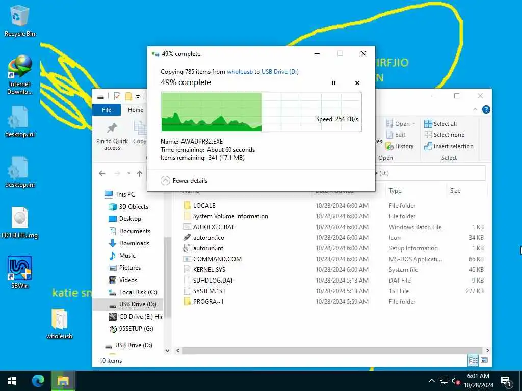Select CD Drive (E:) in navigation pane
The width and height of the screenshot is (522, 391).
tap(136, 317)
